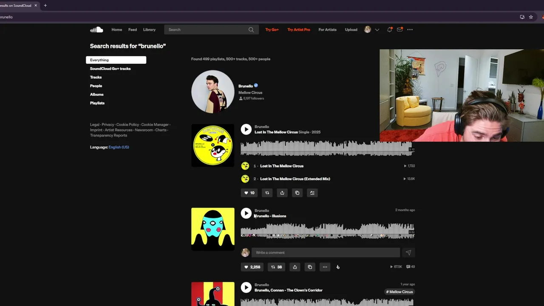Open the header three-dots more menu
Viewport: 544px width, 306px height.
[410, 30]
